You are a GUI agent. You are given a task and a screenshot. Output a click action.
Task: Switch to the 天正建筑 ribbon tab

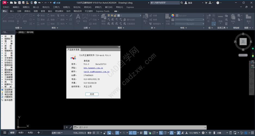[89, 11]
